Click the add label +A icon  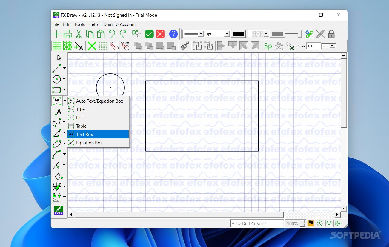click(x=79, y=46)
